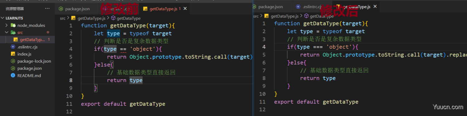The height and width of the screenshot is (116, 467).
Task: Click the .eslintrc.cjs ESLint file icon in Explorer
Action: click(x=13, y=47)
